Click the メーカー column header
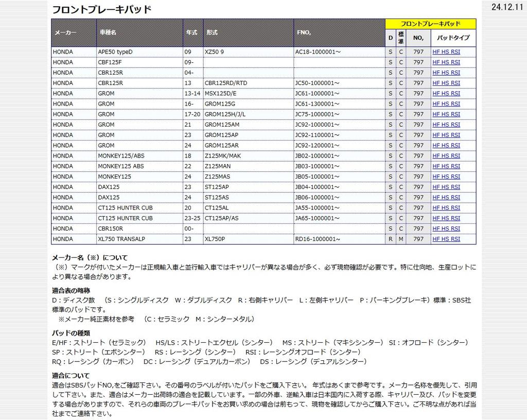 coord(65,32)
